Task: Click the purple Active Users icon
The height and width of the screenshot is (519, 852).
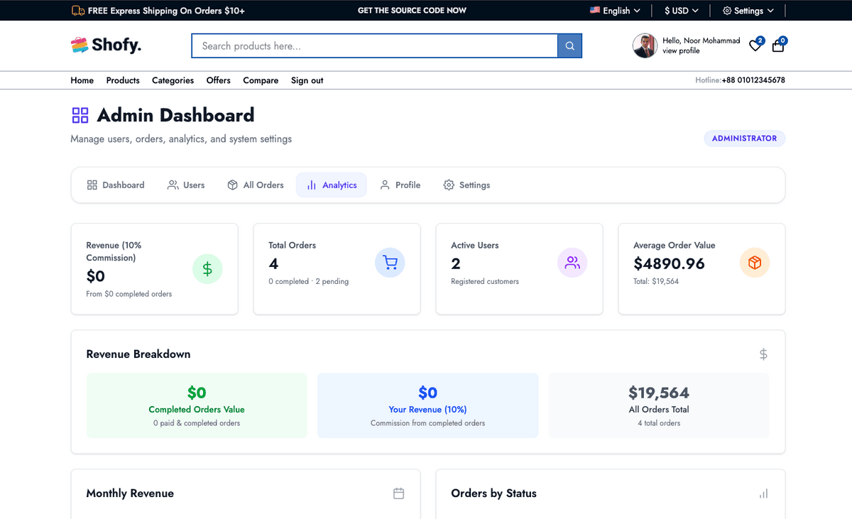Action: click(572, 263)
